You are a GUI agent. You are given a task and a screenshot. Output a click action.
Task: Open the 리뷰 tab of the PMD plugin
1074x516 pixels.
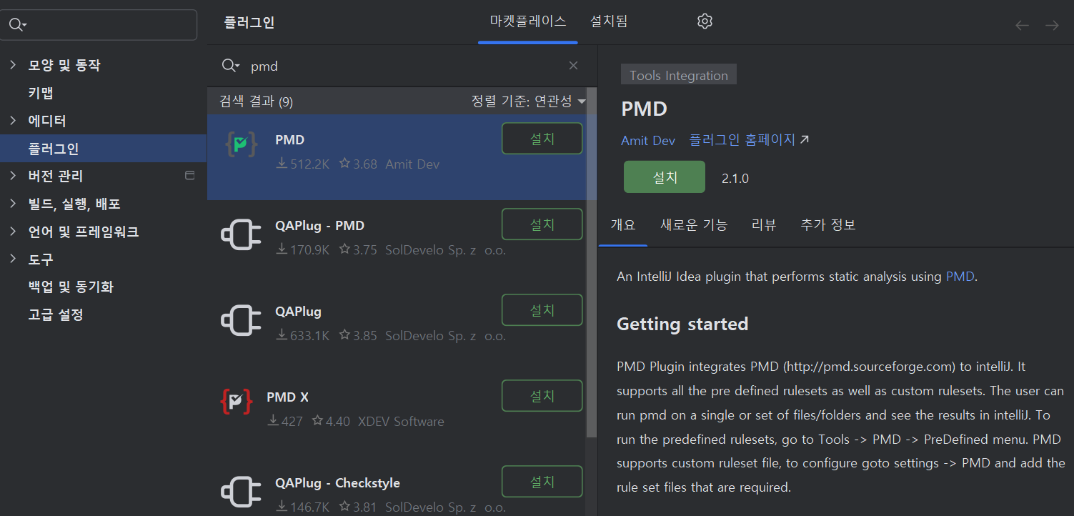[x=763, y=224]
